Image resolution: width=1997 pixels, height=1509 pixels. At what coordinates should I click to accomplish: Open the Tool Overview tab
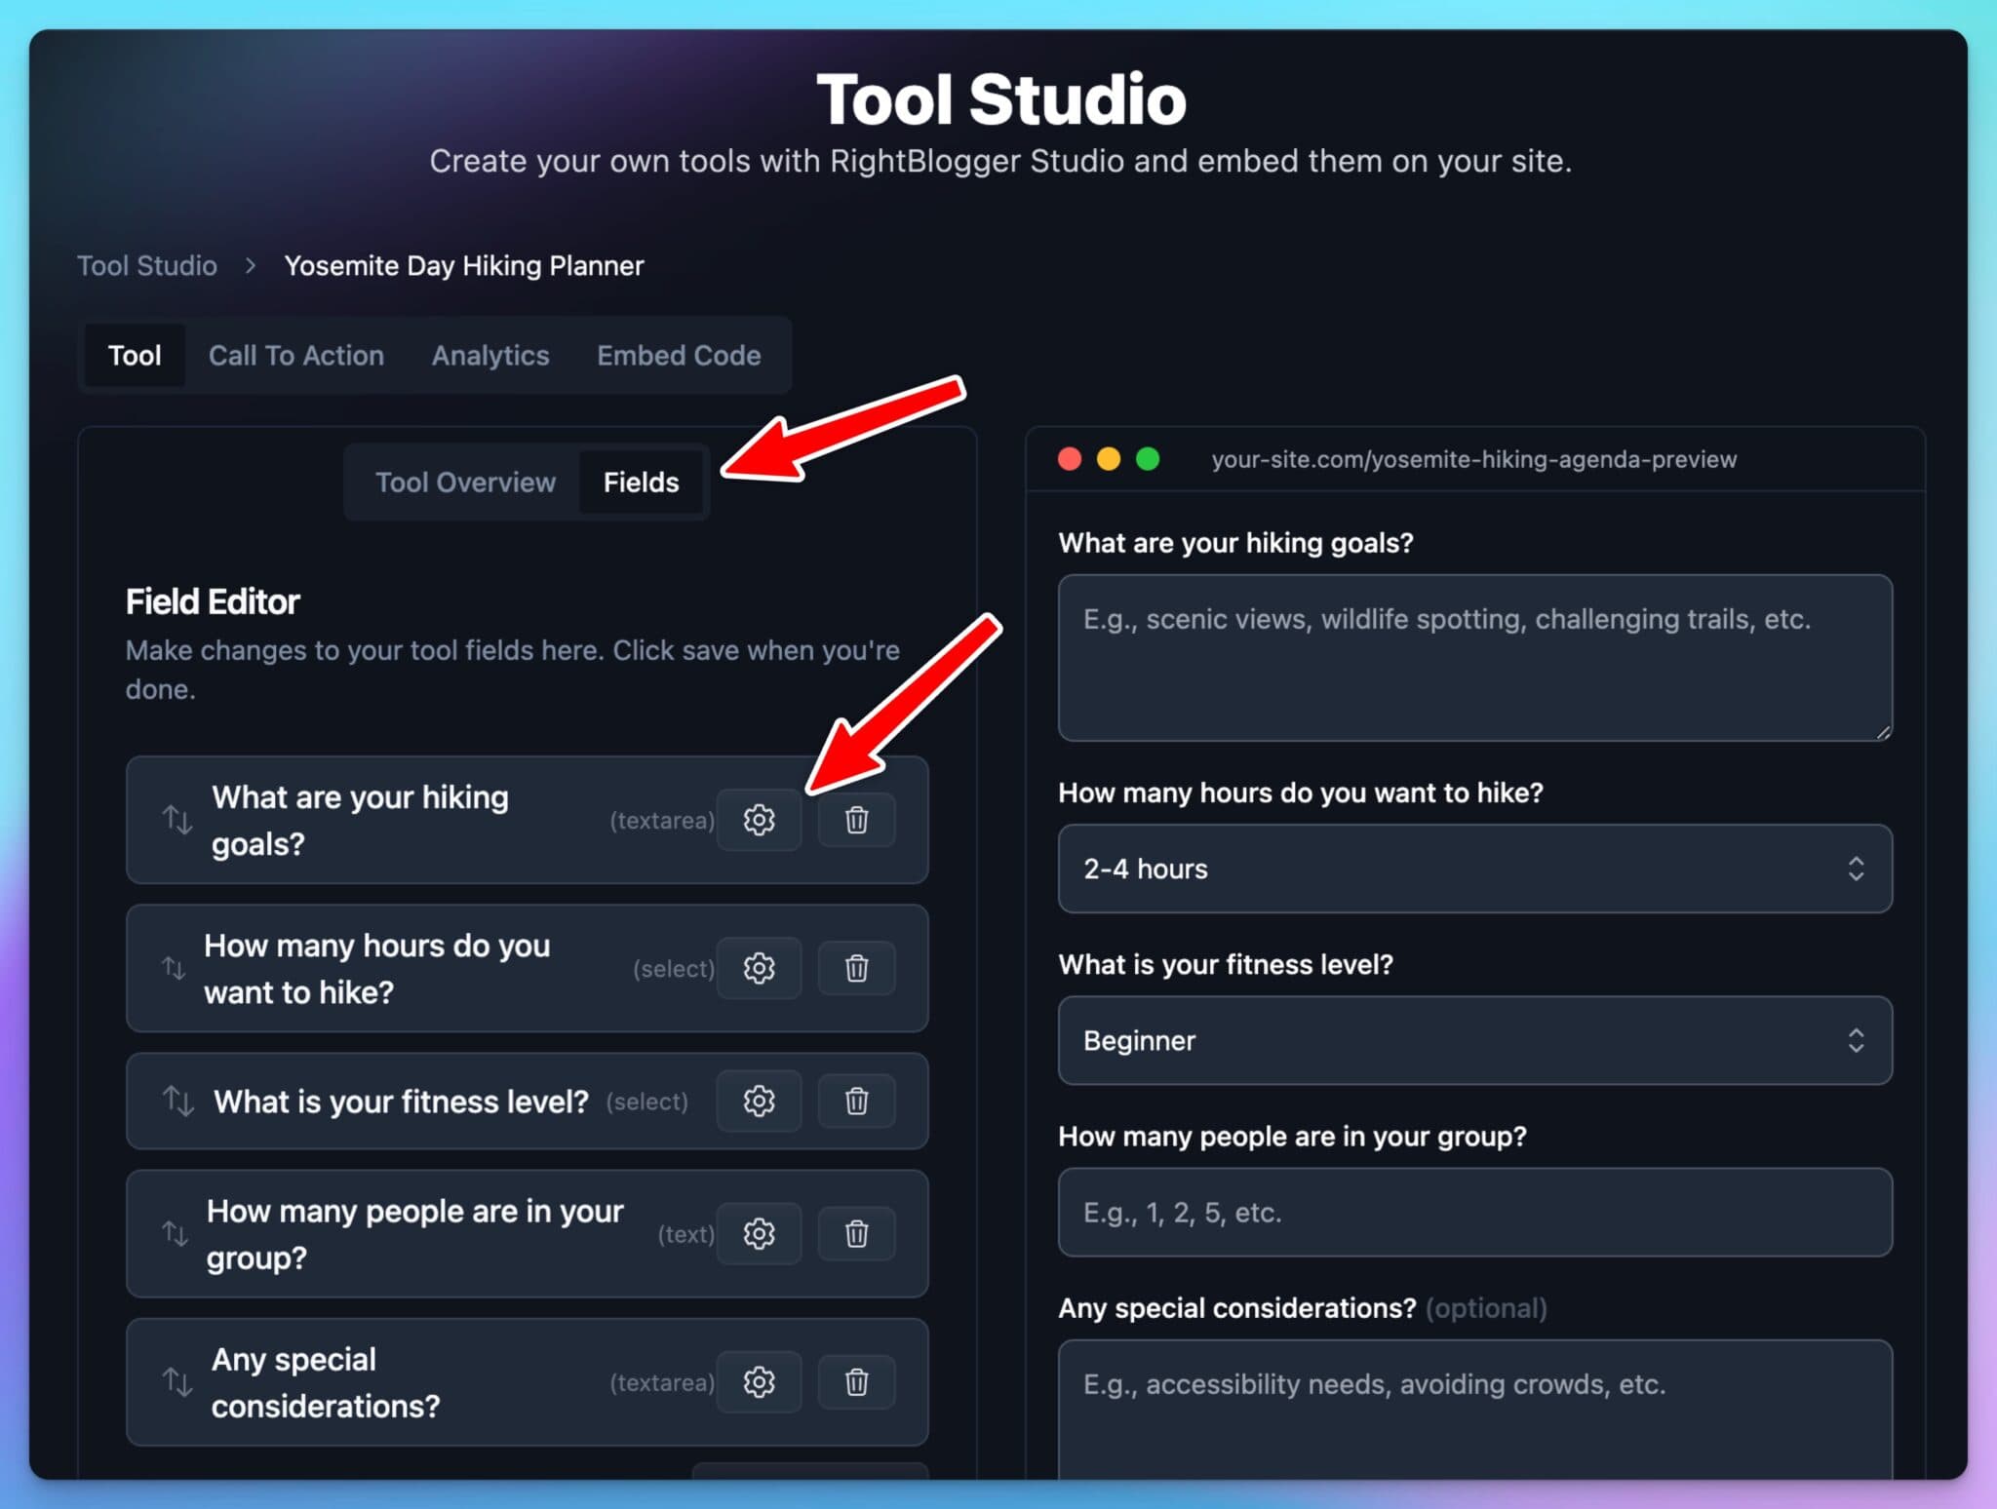click(x=465, y=482)
